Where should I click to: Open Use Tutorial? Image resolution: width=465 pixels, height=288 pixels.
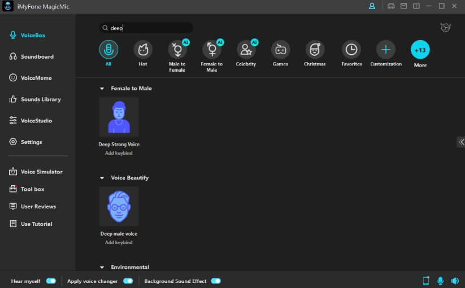coord(31,224)
